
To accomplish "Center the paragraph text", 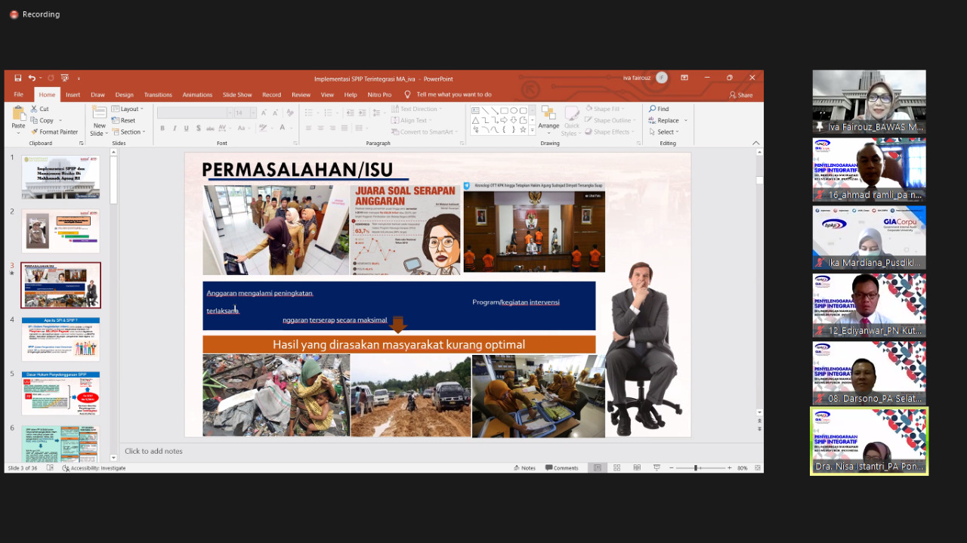I will click(320, 128).
